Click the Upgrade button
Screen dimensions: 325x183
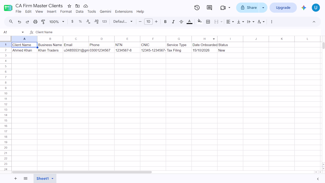283,8
